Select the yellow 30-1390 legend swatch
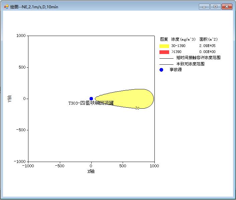This screenshot has width=236, height=200. (x=164, y=46)
